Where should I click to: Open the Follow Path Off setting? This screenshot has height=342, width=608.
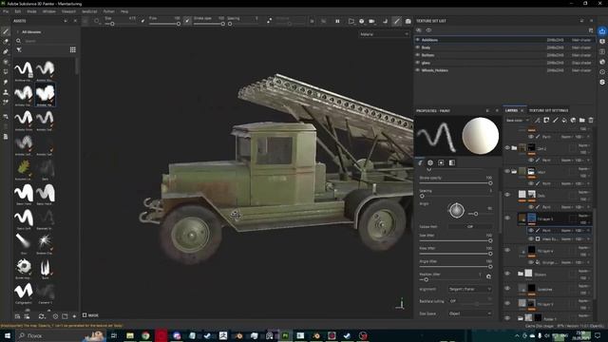(470, 226)
